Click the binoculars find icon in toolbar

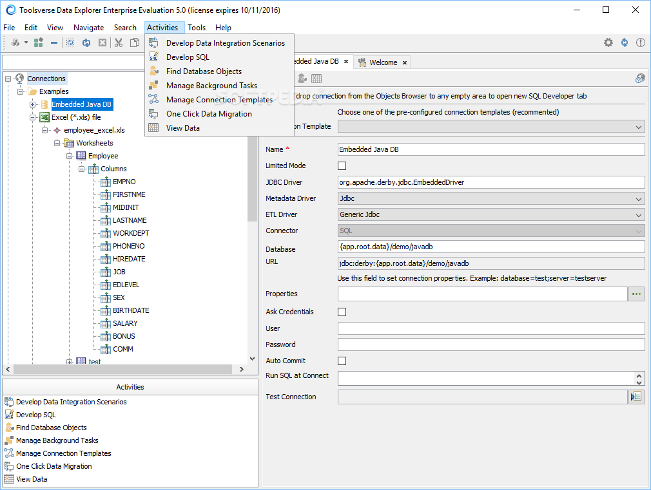pos(15,42)
